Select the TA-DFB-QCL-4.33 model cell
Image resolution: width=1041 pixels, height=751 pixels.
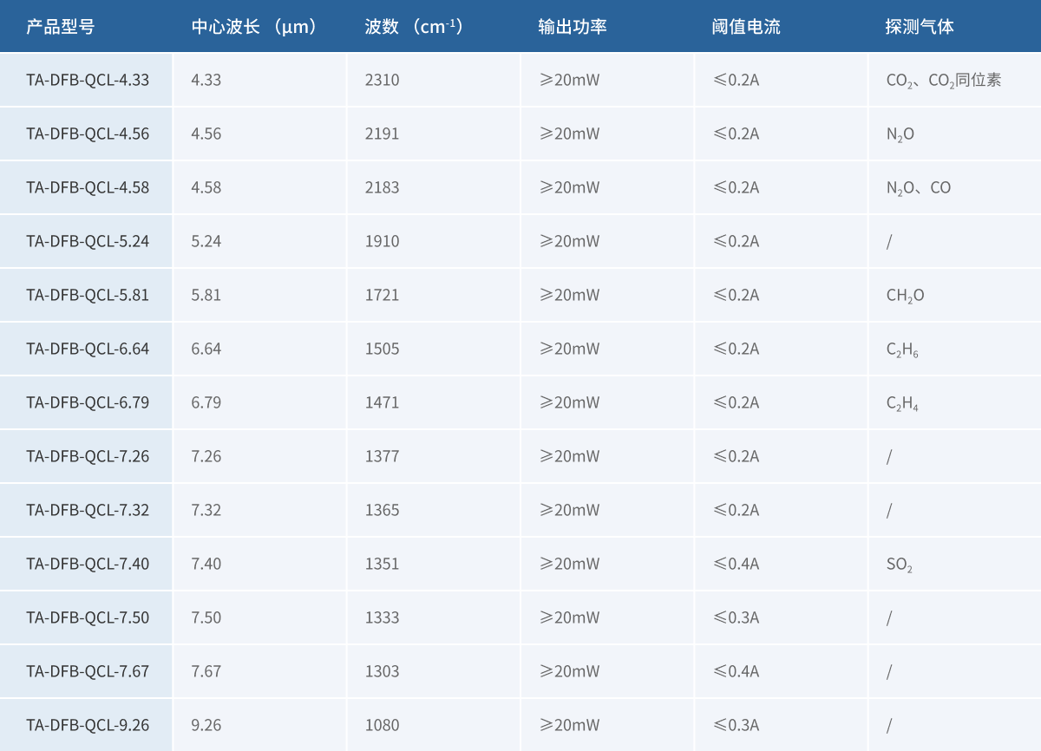click(88, 80)
